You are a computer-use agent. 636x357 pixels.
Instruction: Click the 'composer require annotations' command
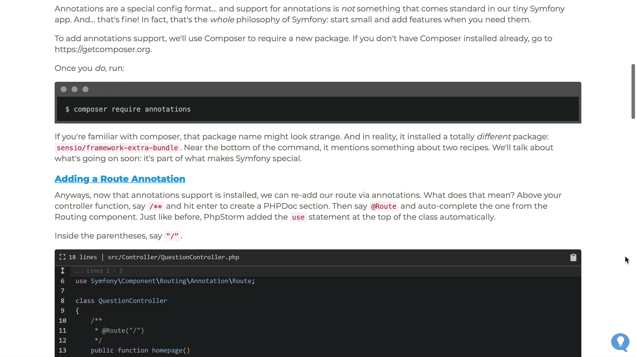click(x=132, y=109)
